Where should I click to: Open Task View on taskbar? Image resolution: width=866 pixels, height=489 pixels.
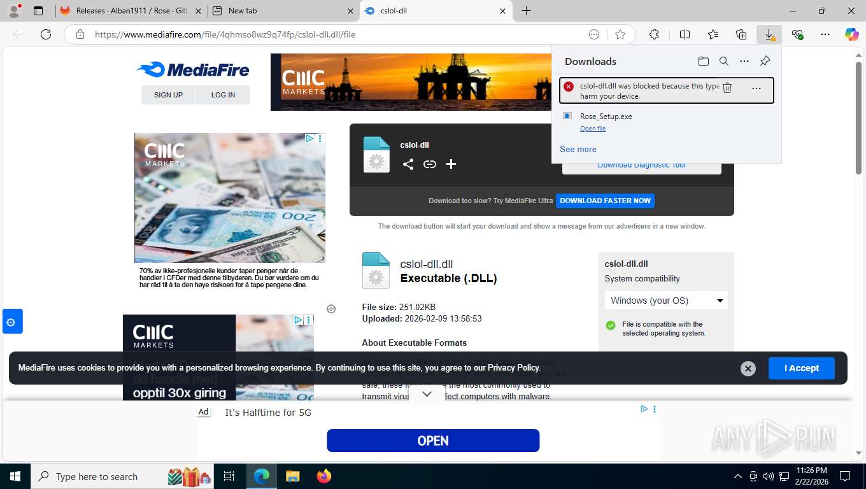(x=229, y=476)
